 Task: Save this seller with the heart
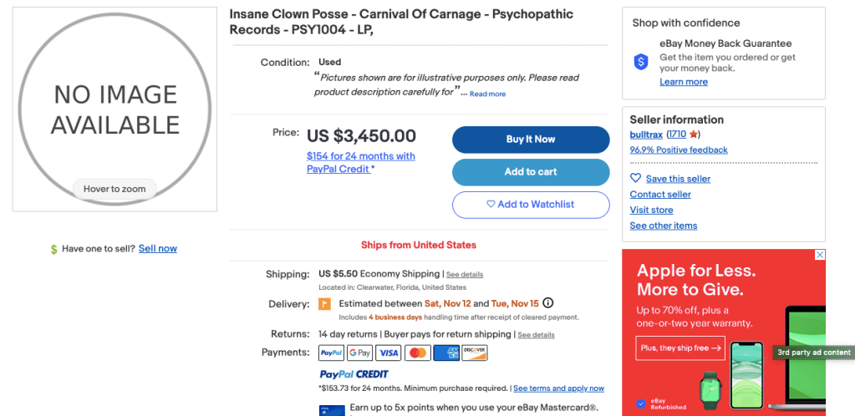pyautogui.click(x=636, y=178)
